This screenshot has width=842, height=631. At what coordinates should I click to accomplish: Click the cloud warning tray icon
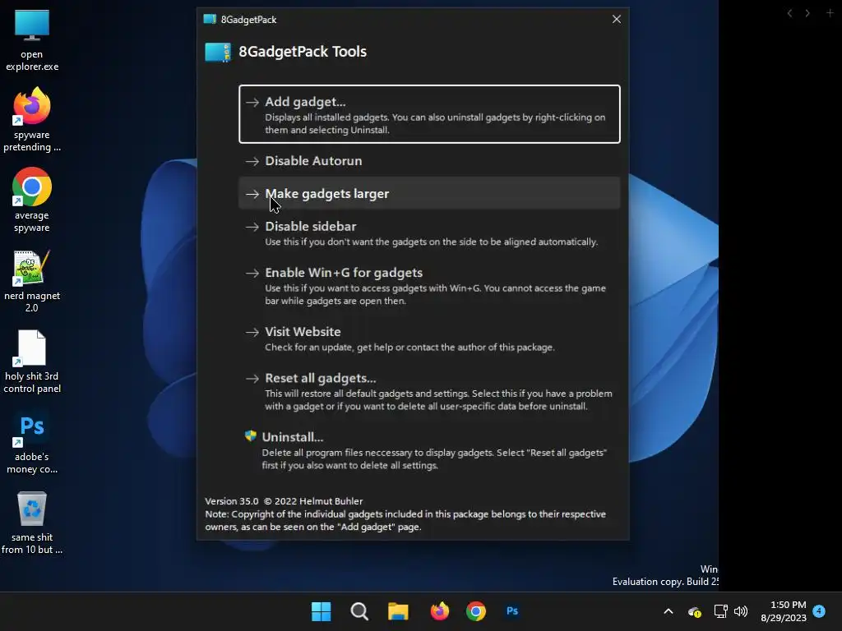pyautogui.click(x=694, y=611)
